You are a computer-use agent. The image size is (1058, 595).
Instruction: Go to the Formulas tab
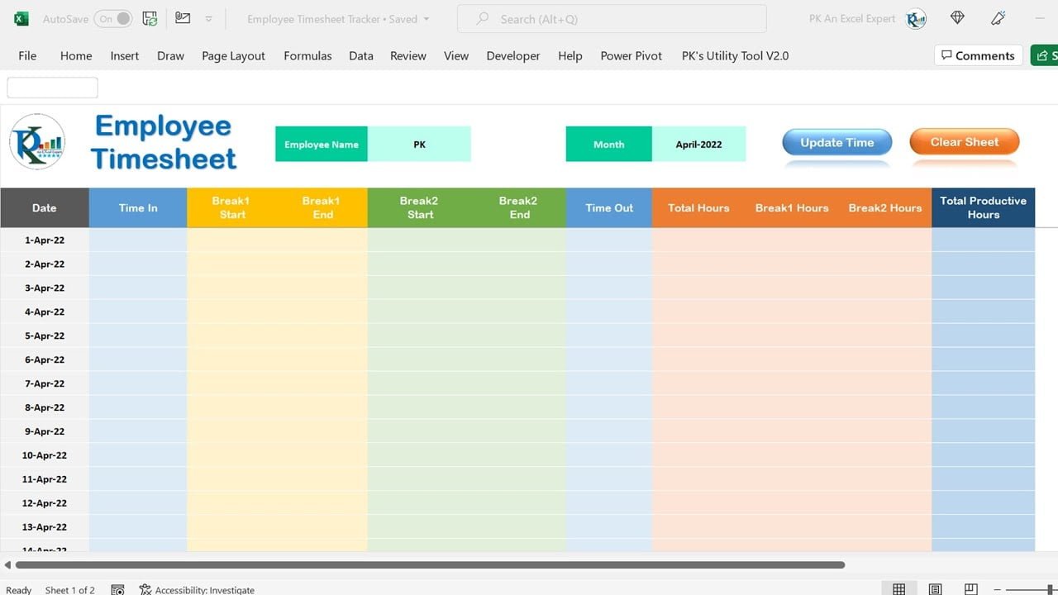[x=307, y=55]
